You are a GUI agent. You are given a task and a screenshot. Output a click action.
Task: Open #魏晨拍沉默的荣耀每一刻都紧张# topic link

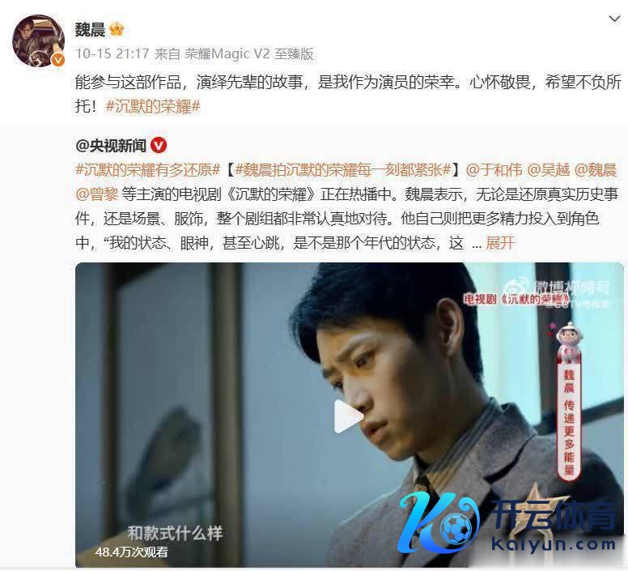344,170
